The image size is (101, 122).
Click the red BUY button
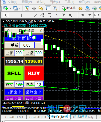pos(34,73)
